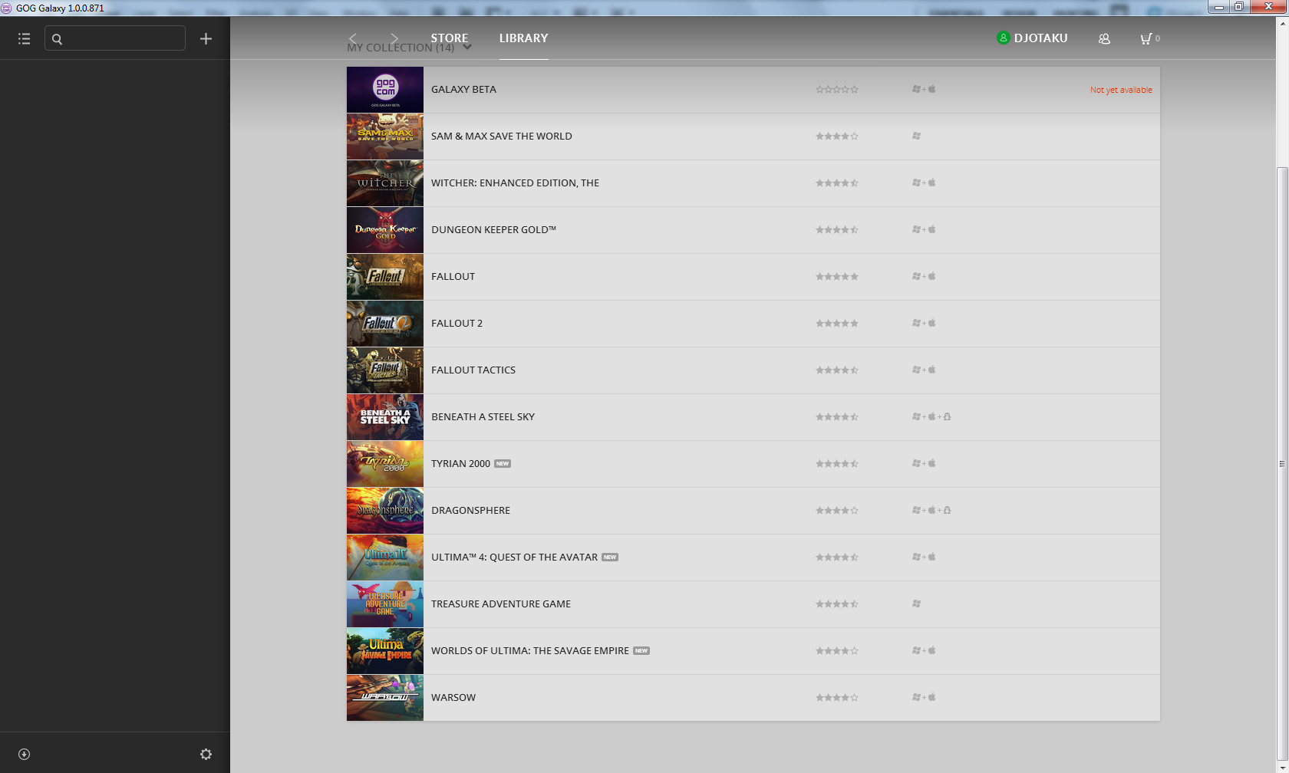Click the scrollbar down arrow

1282,767
